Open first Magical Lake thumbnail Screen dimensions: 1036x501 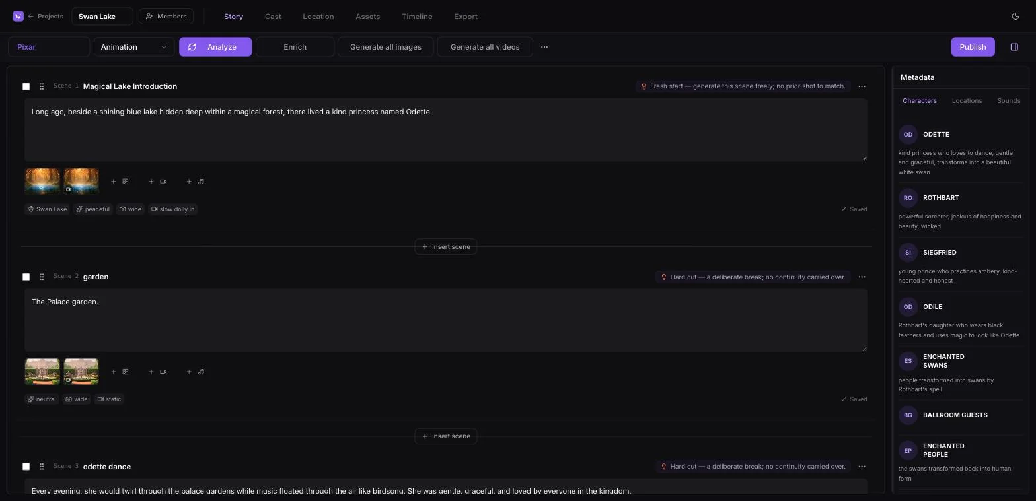click(x=42, y=182)
